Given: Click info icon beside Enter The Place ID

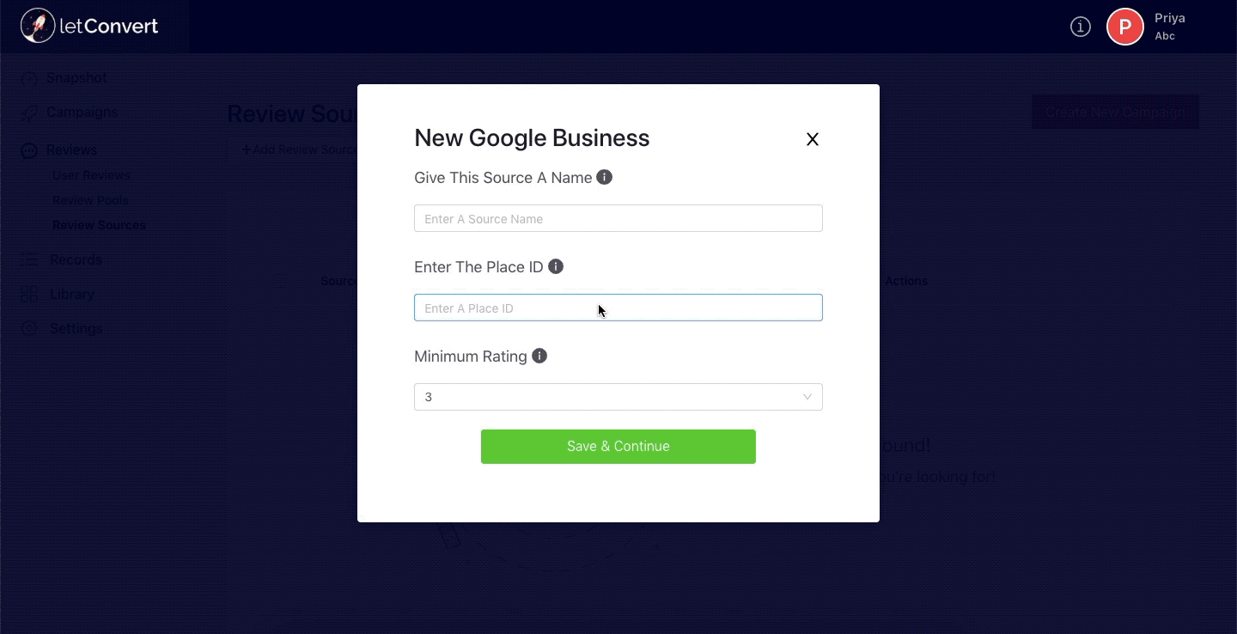Looking at the screenshot, I should pos(556,266).
